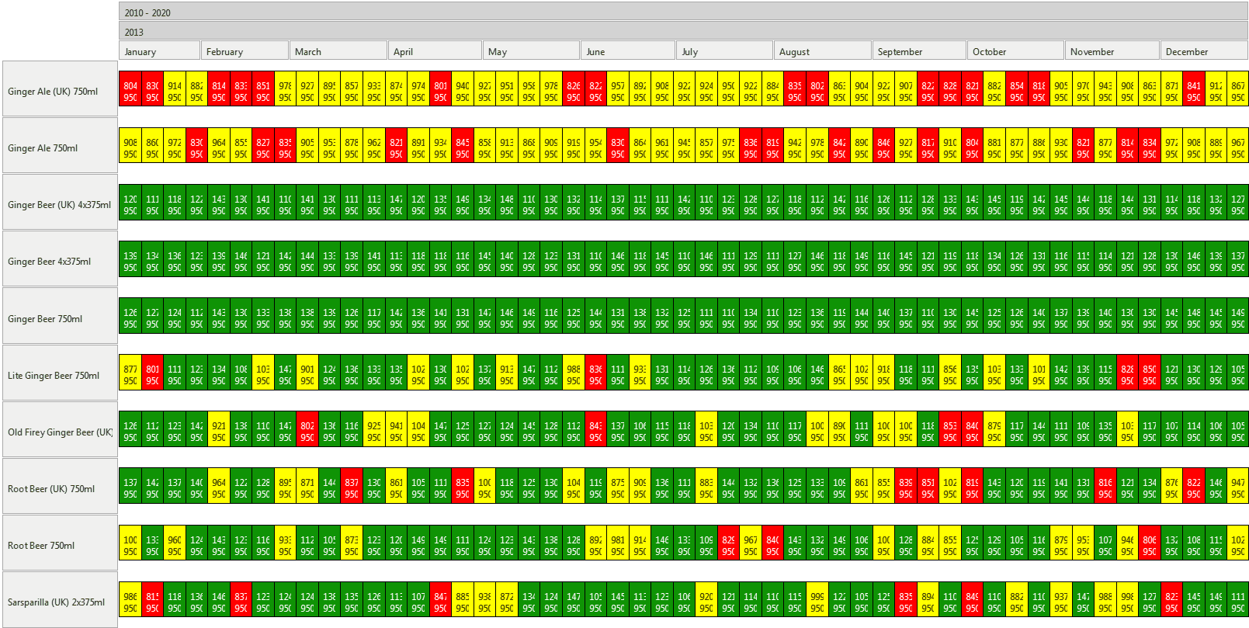This screenshot has height=628, width=1249.
Task: Click the August month header
Action: click(822, 51)
